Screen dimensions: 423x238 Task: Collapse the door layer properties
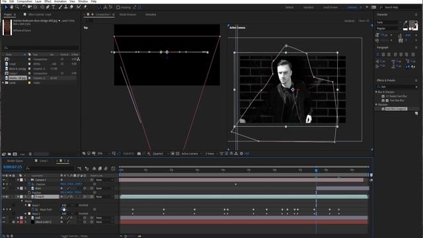[18, 188]
